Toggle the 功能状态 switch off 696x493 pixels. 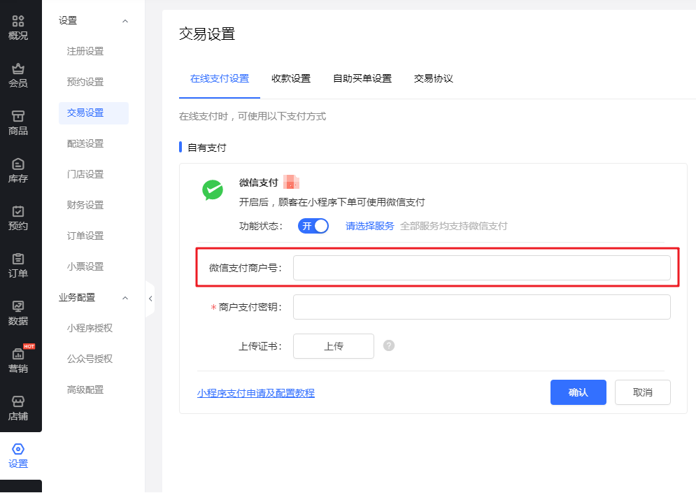pyautogui.click(x=313, y=226)
